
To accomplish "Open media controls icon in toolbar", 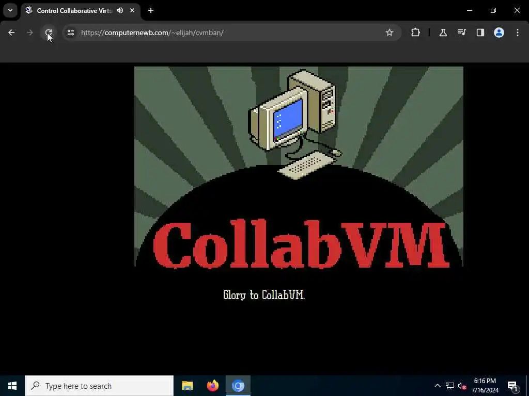I will pos(462,32).
